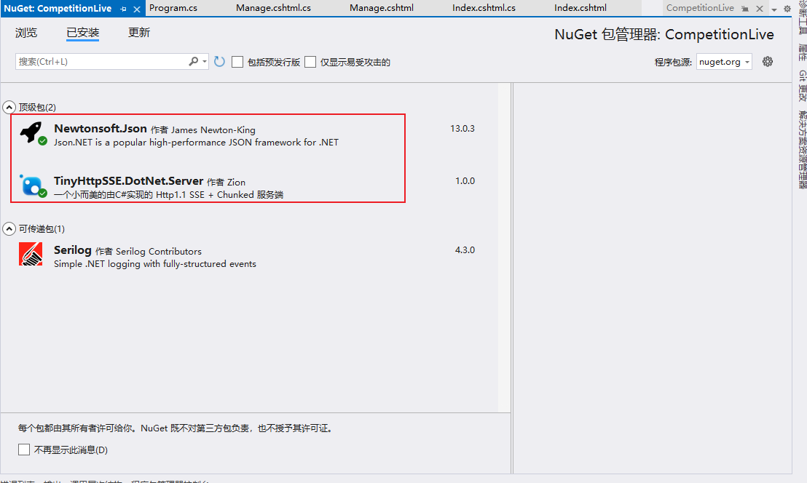Viewport: 807px width, 483px height.
Task: Switch to the 浏览 tab
Action: [26, 33]
